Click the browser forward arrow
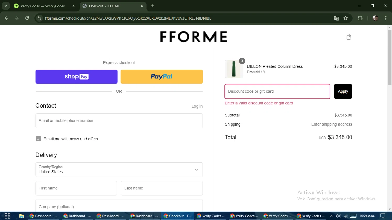 17,18
